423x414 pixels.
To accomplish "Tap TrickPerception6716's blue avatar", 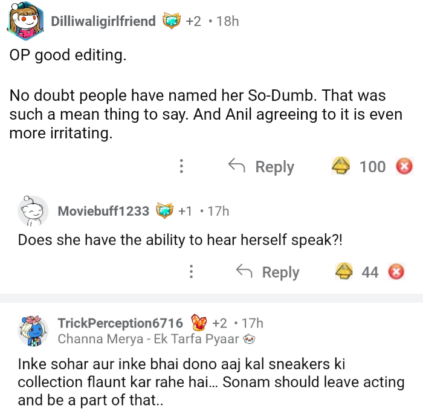I will (33, 330).
